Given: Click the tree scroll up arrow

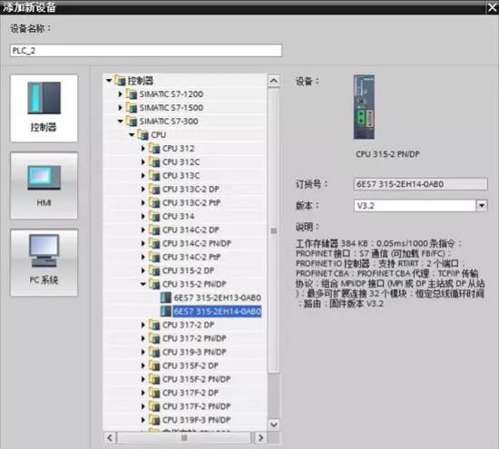Looking at the screenshot, I should pos(274,81).
